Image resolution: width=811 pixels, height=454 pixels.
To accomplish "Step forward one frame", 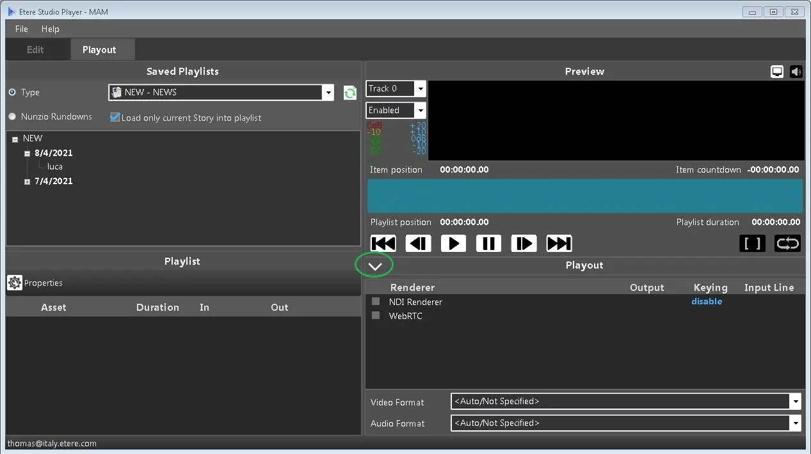I will (524, 244).
